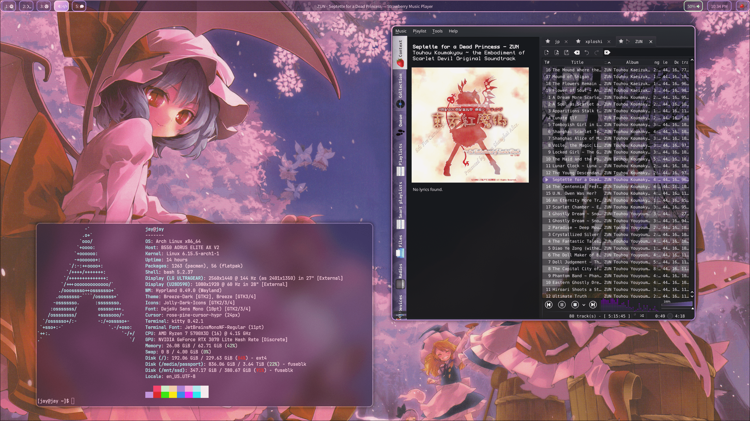
Task: Skip to the next track
Action: [x=593, y=305]
